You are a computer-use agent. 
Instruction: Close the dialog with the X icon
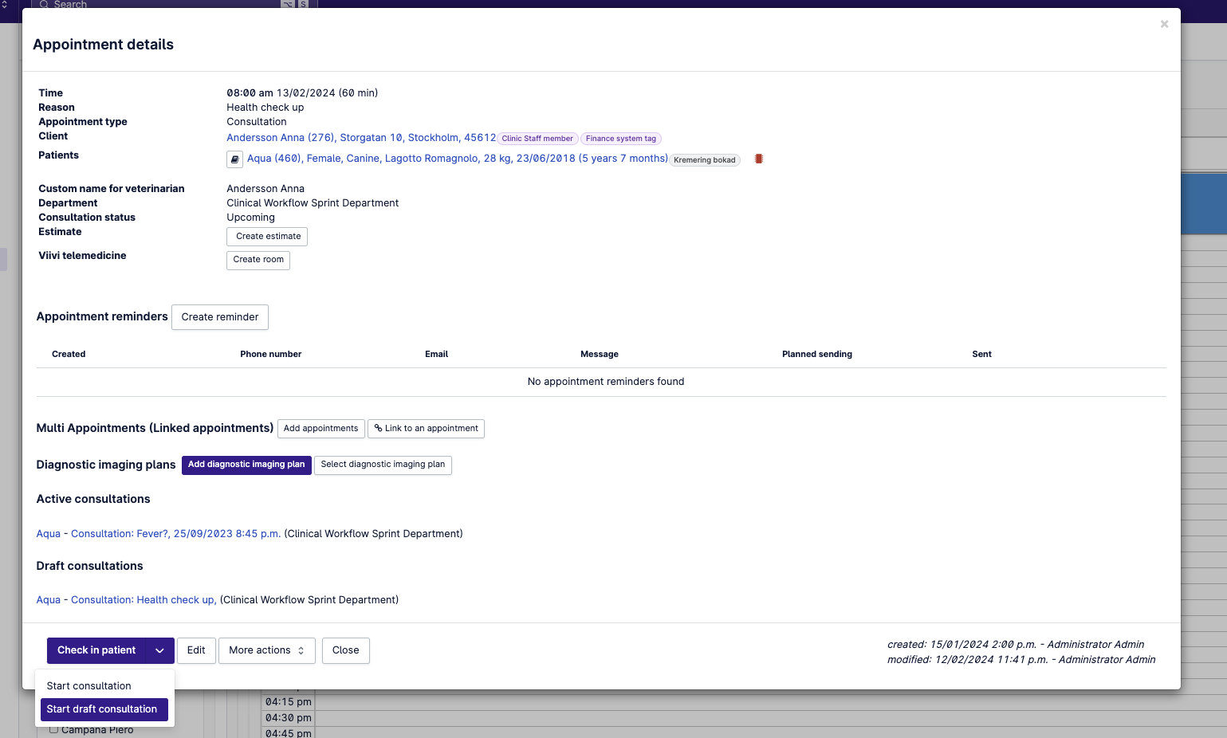[1164, 25]
